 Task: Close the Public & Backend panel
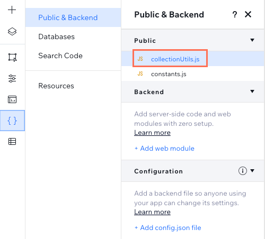click(x=248, y=14)
